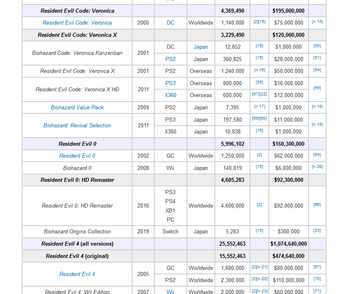Click the revenue figure "$120,000,000"
Image resolution: width=338 pixels, height=294 pixels.
click(288, 35)
